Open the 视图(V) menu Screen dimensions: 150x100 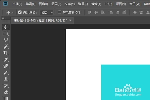click(x=121, y=4)
